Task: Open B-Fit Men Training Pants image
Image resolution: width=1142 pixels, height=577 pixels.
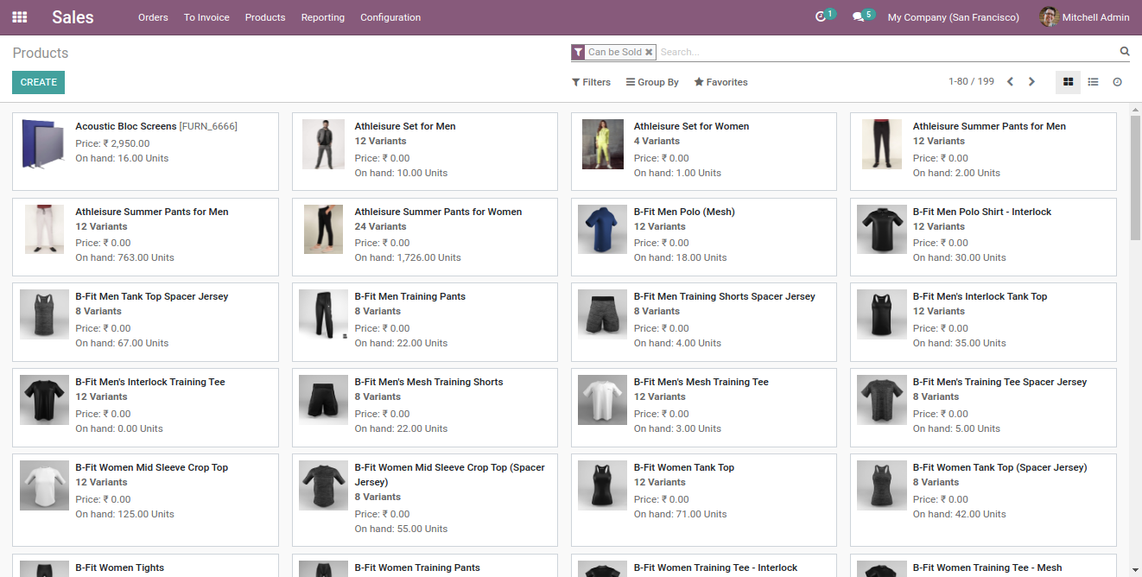Action: [323, 314]
